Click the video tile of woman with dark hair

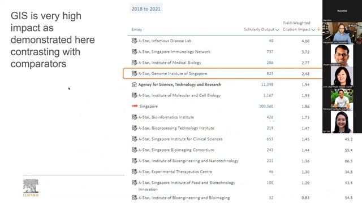[x=342, y=77]
